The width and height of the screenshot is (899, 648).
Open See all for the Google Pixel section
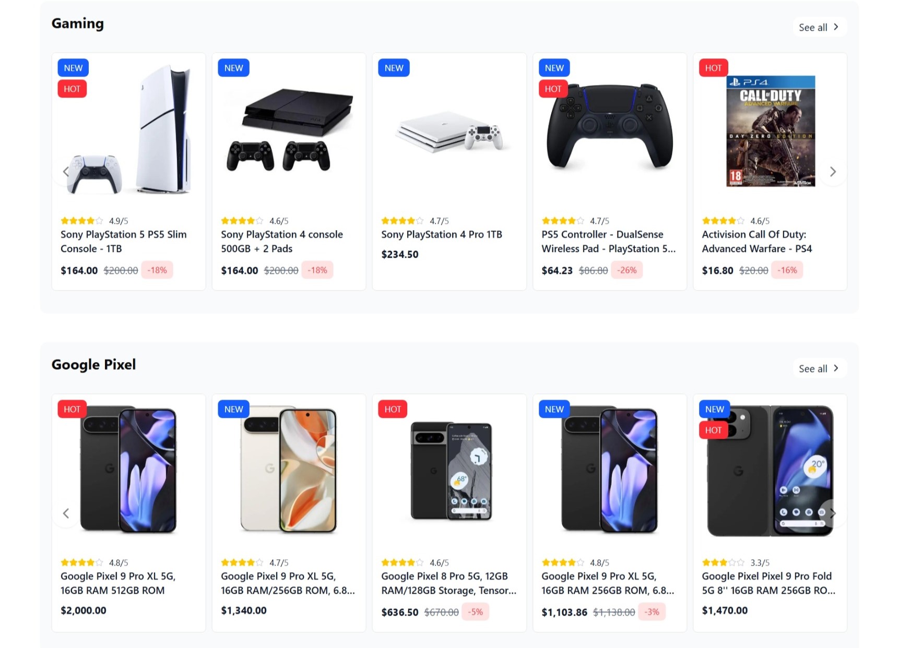coord(818,368)
